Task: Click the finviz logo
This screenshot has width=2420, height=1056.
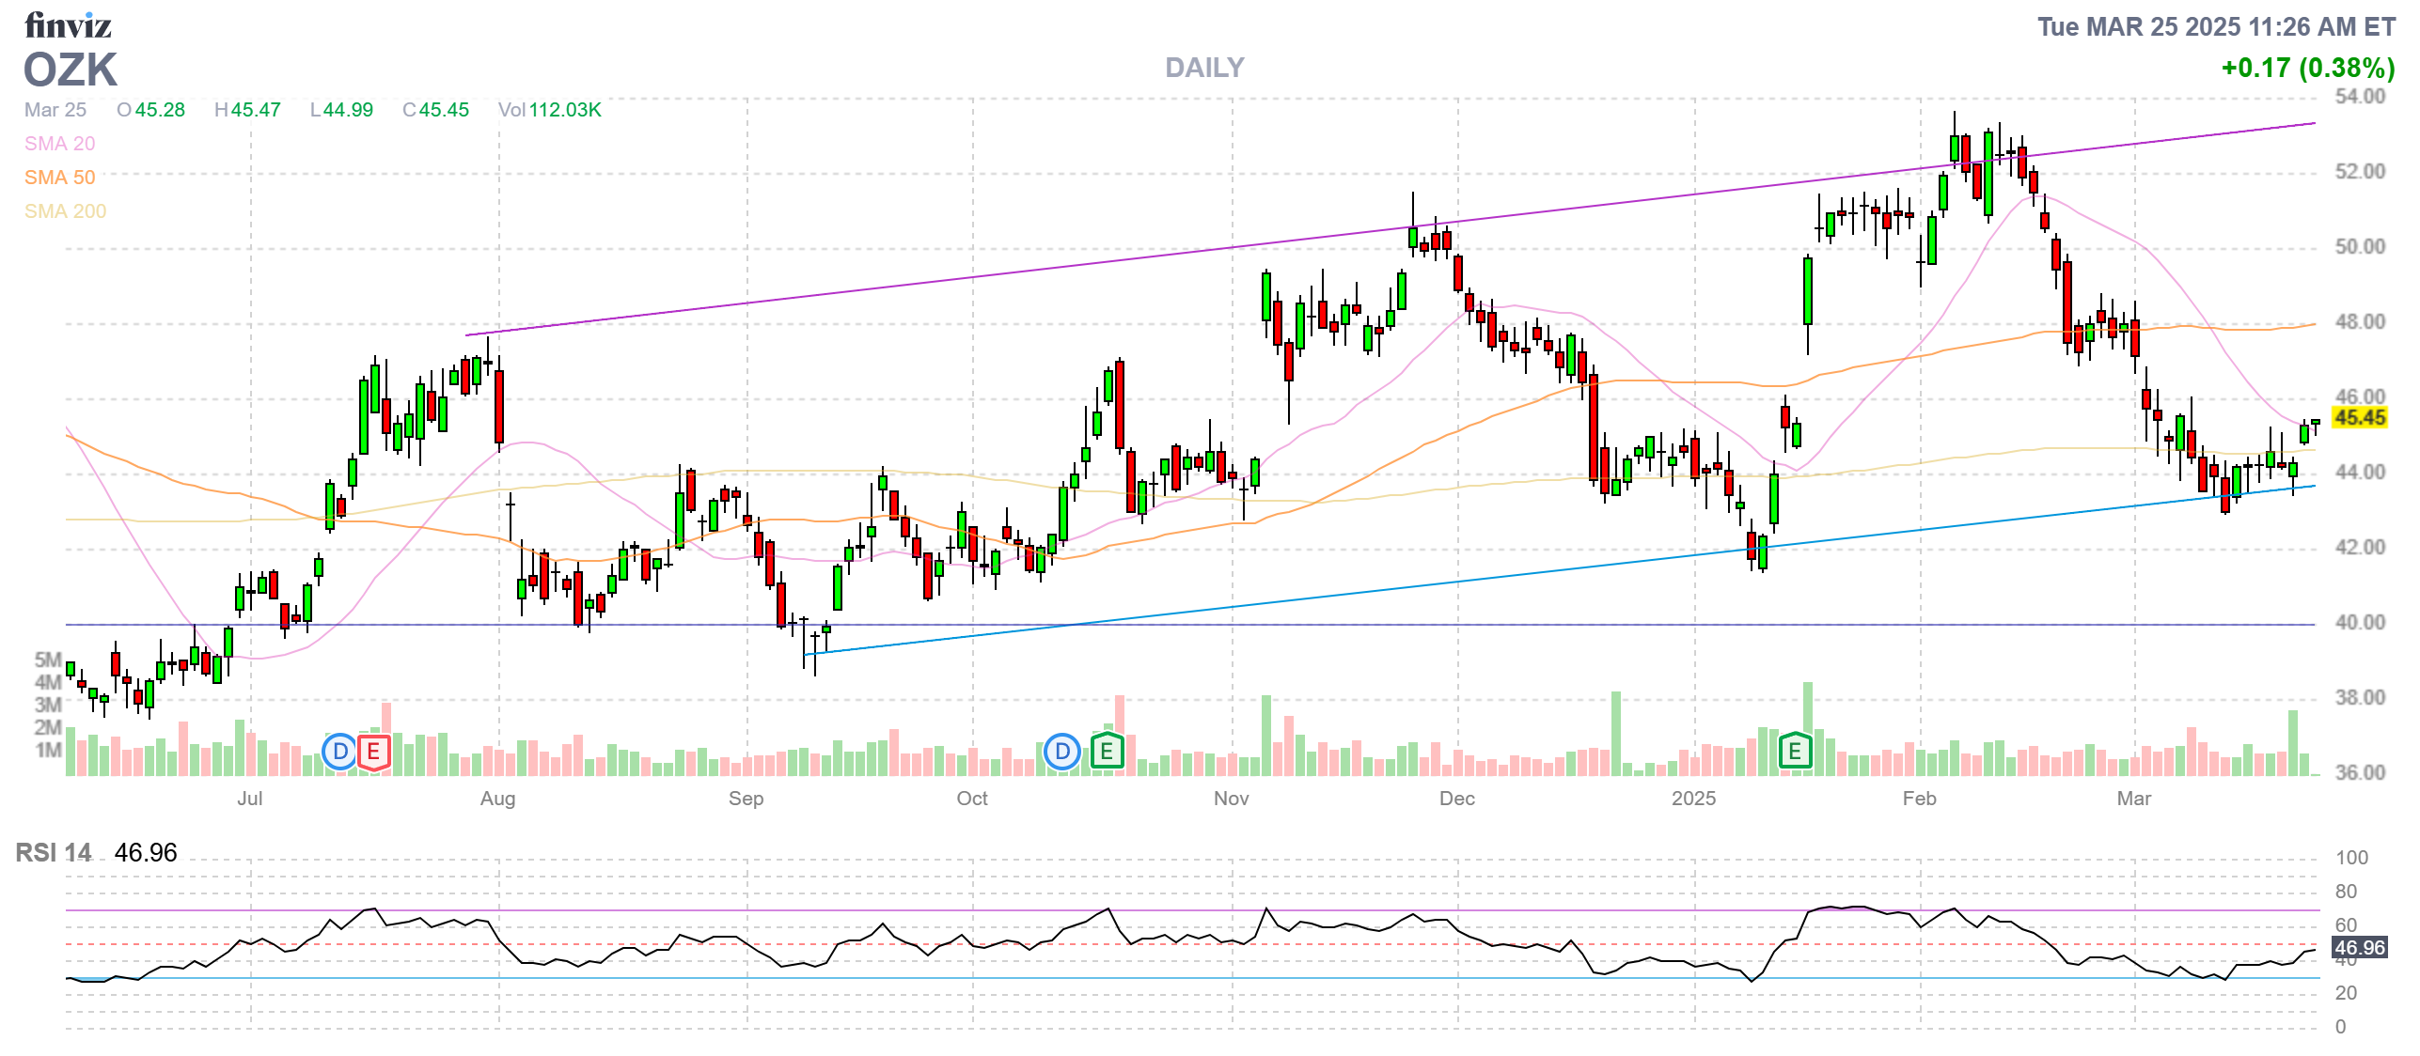Action: 68,25
